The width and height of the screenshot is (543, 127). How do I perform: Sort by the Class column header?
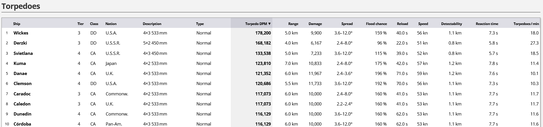[x=94, y=24]
